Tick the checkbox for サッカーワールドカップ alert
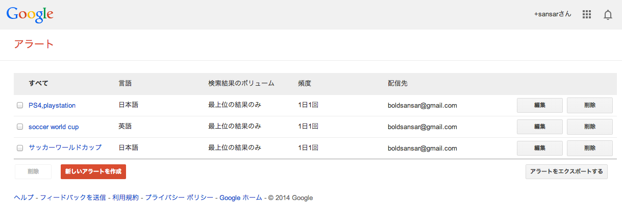The image size is (622, 222). click(x=20, y=148)
